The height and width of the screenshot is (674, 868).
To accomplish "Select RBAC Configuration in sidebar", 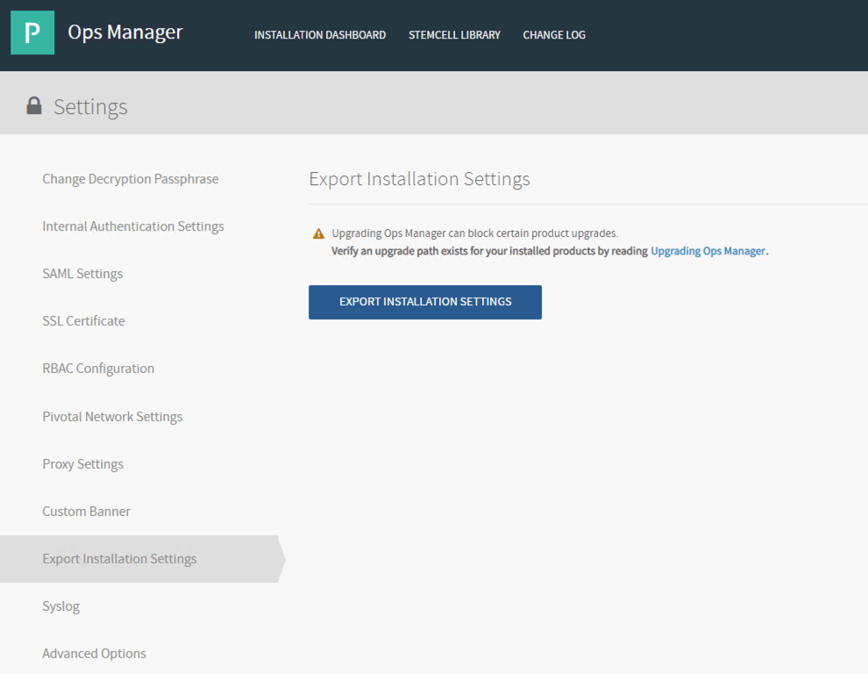I will pyautogui.click(x=98, y=369).
